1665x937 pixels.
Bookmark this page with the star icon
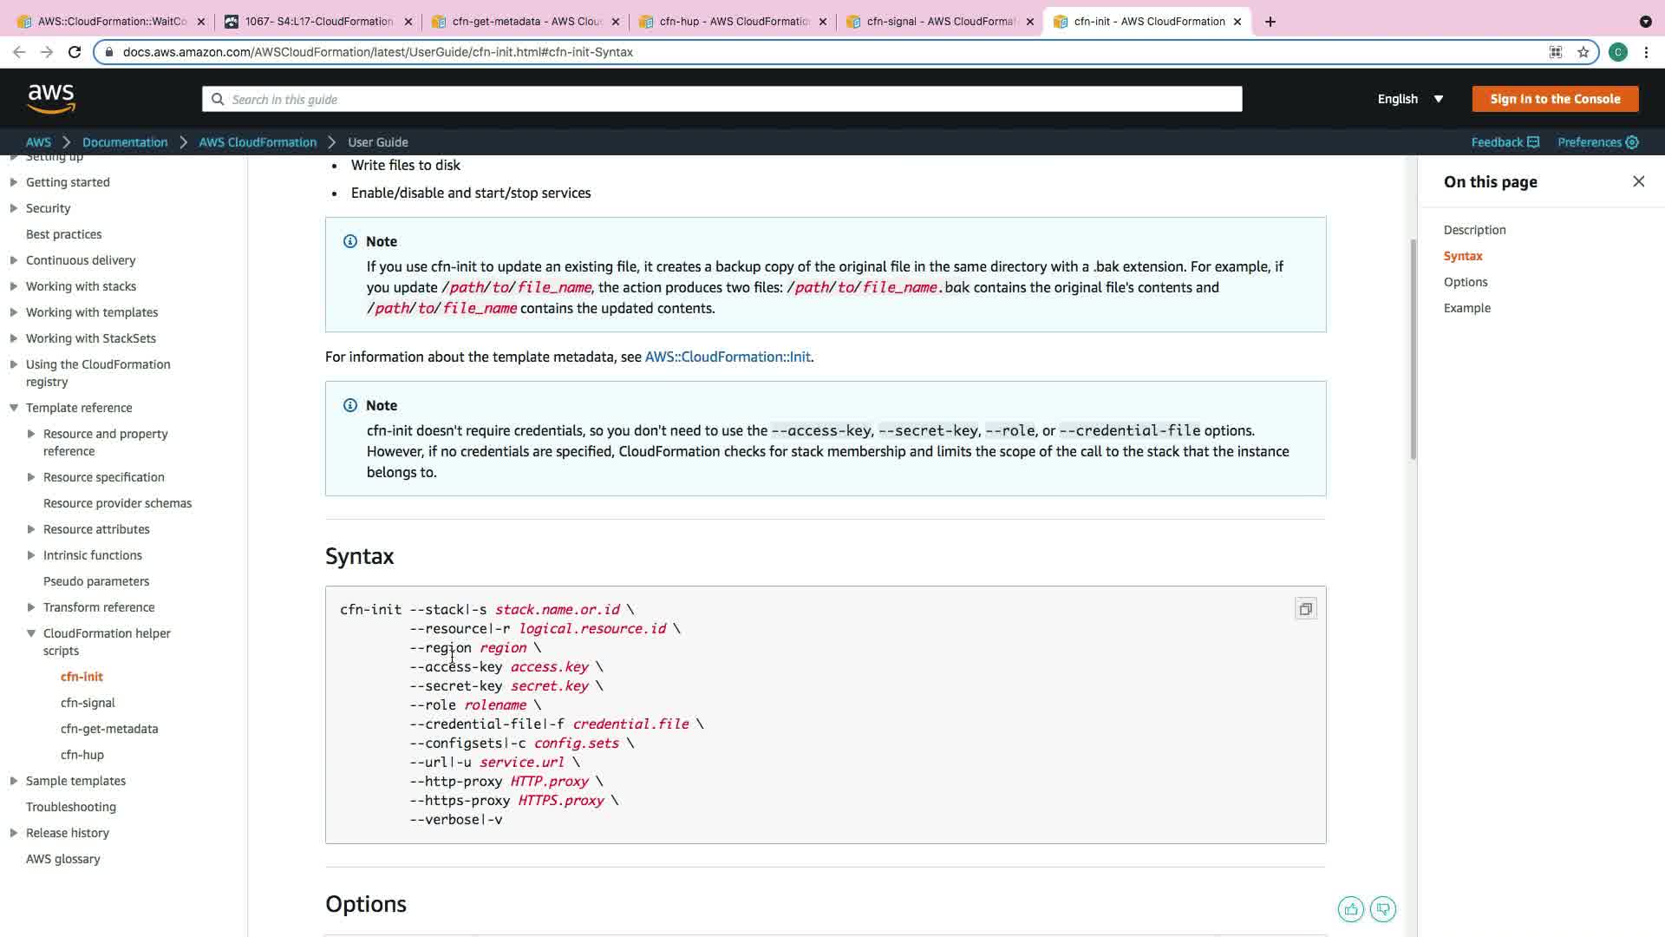click(x=1583, y=52)
